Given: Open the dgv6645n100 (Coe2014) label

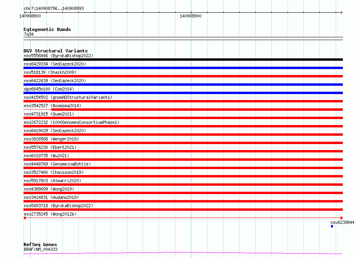Looking at the screenshot, I should pyautogui.click(x=49, y=89).
